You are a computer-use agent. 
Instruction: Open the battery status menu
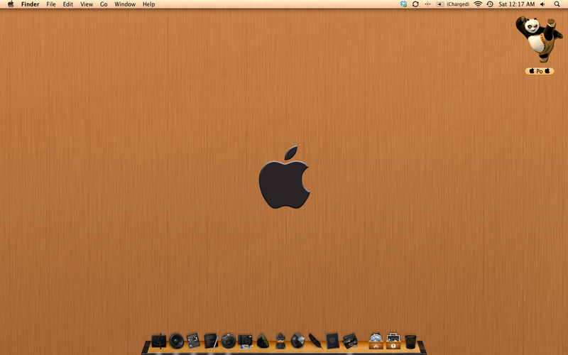click(439, 4)
